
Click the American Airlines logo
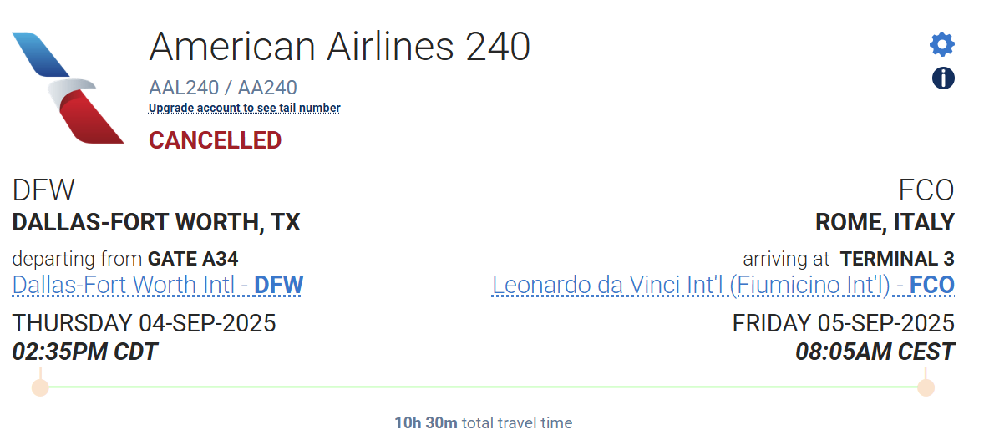click(68, 88)
